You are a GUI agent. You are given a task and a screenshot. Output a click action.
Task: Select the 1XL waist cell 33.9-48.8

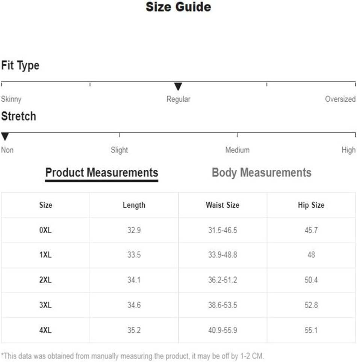point(222,255)
